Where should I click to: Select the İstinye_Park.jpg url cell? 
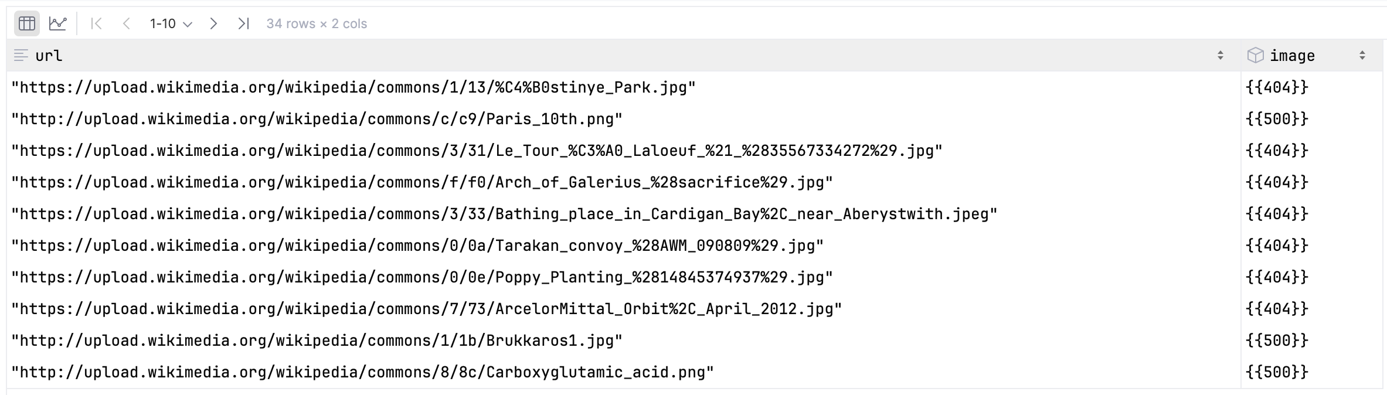(353, 87)
